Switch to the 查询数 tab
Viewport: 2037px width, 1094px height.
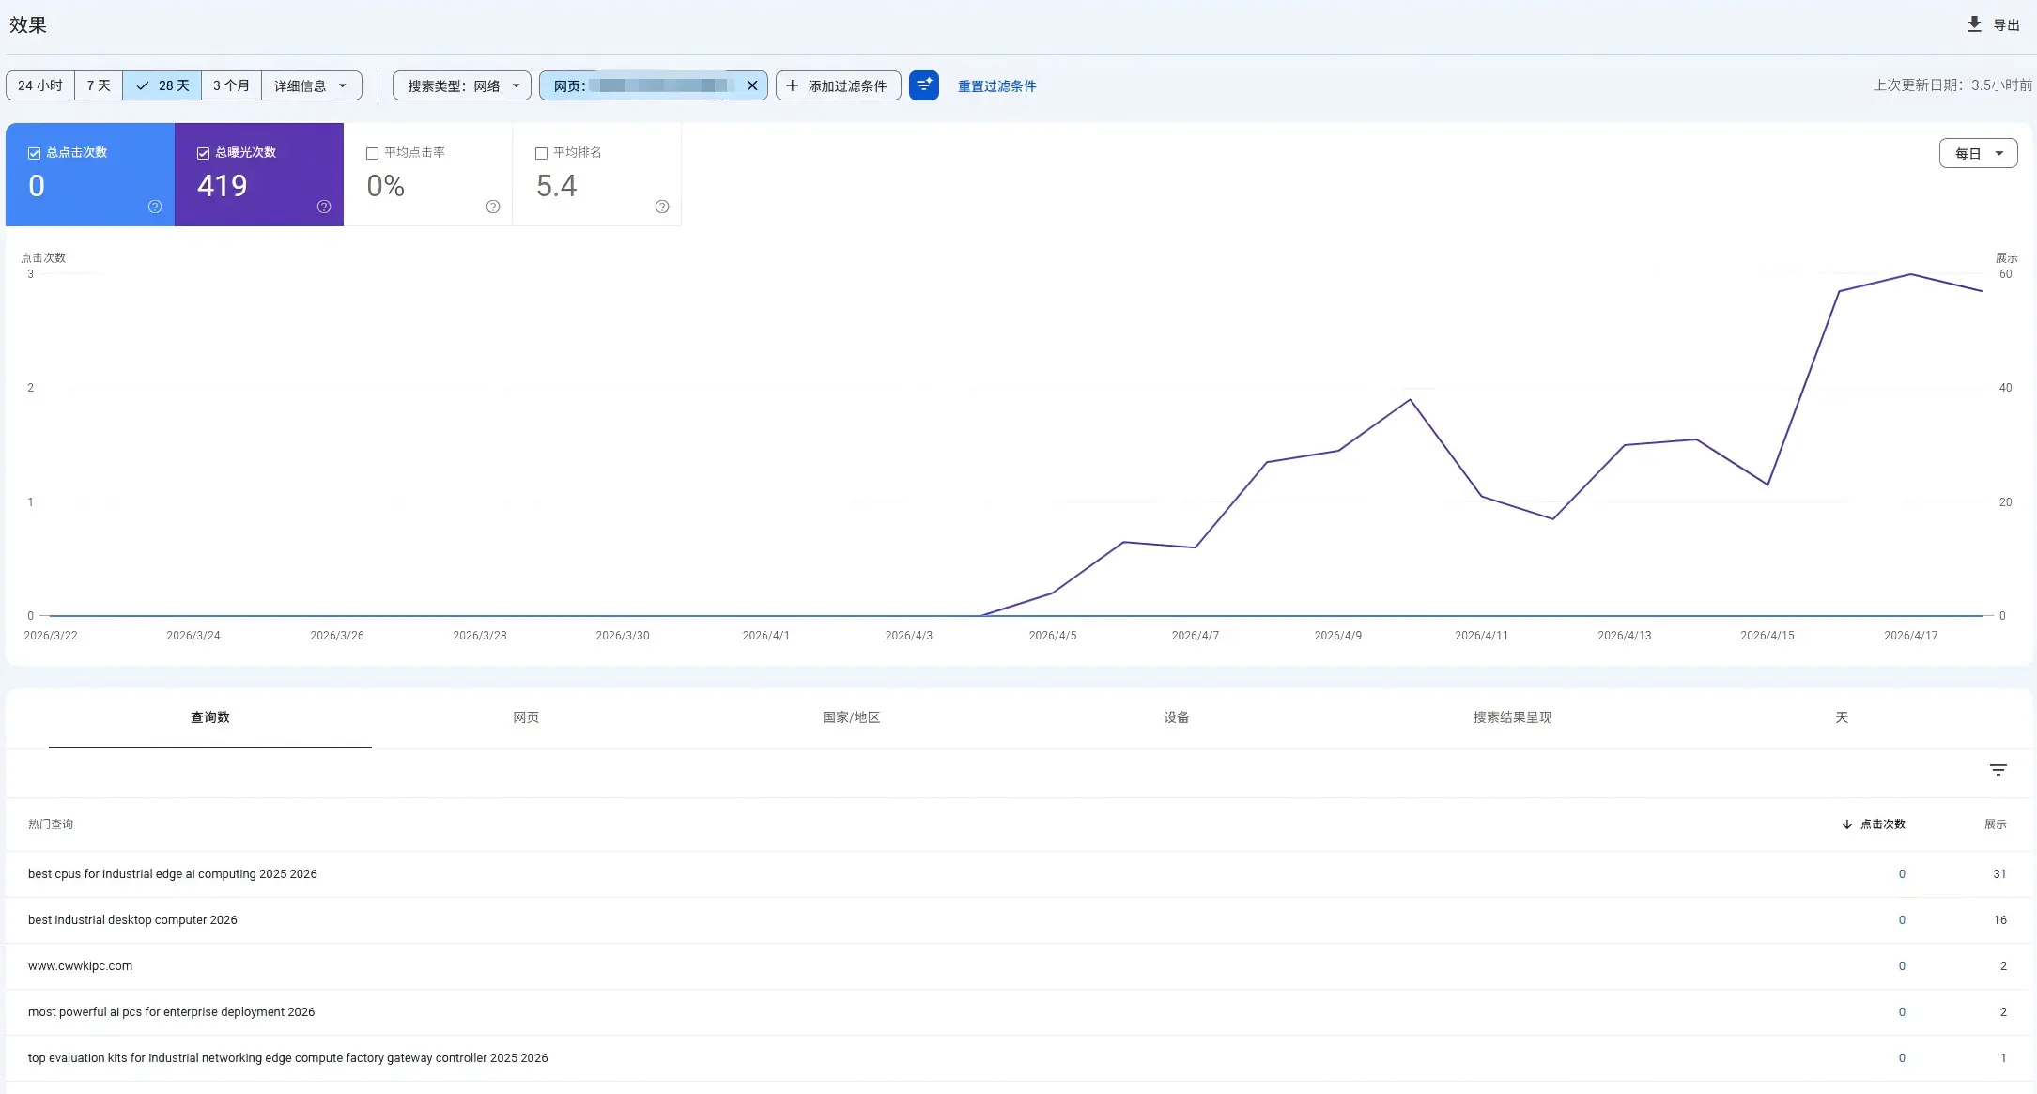tap(210, 717)
